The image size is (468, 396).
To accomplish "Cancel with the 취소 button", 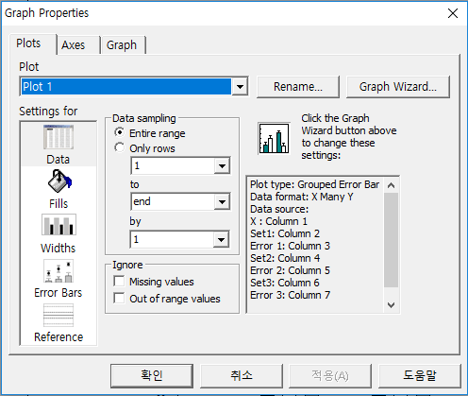I will pos(242,376).
